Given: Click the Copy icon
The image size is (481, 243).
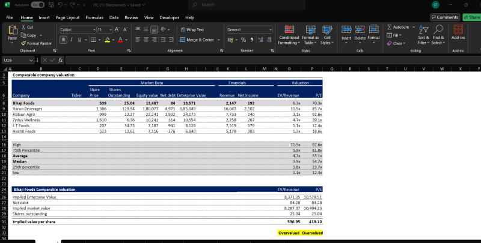Looking at the screenshot, I should 23,35.
